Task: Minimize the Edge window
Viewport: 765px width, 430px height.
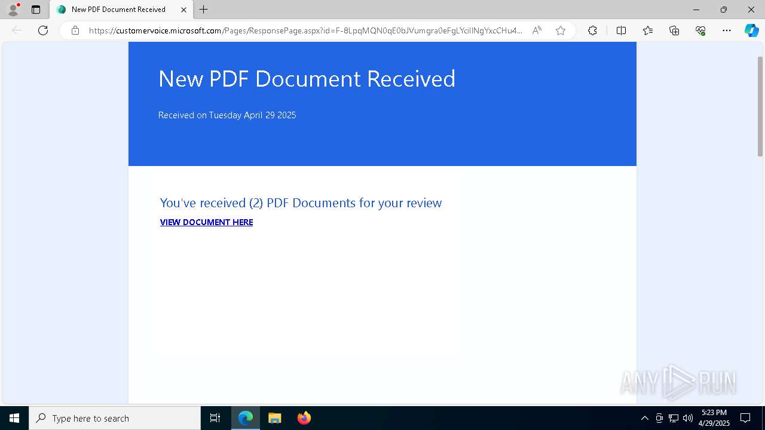Action: tap(696, 10)
